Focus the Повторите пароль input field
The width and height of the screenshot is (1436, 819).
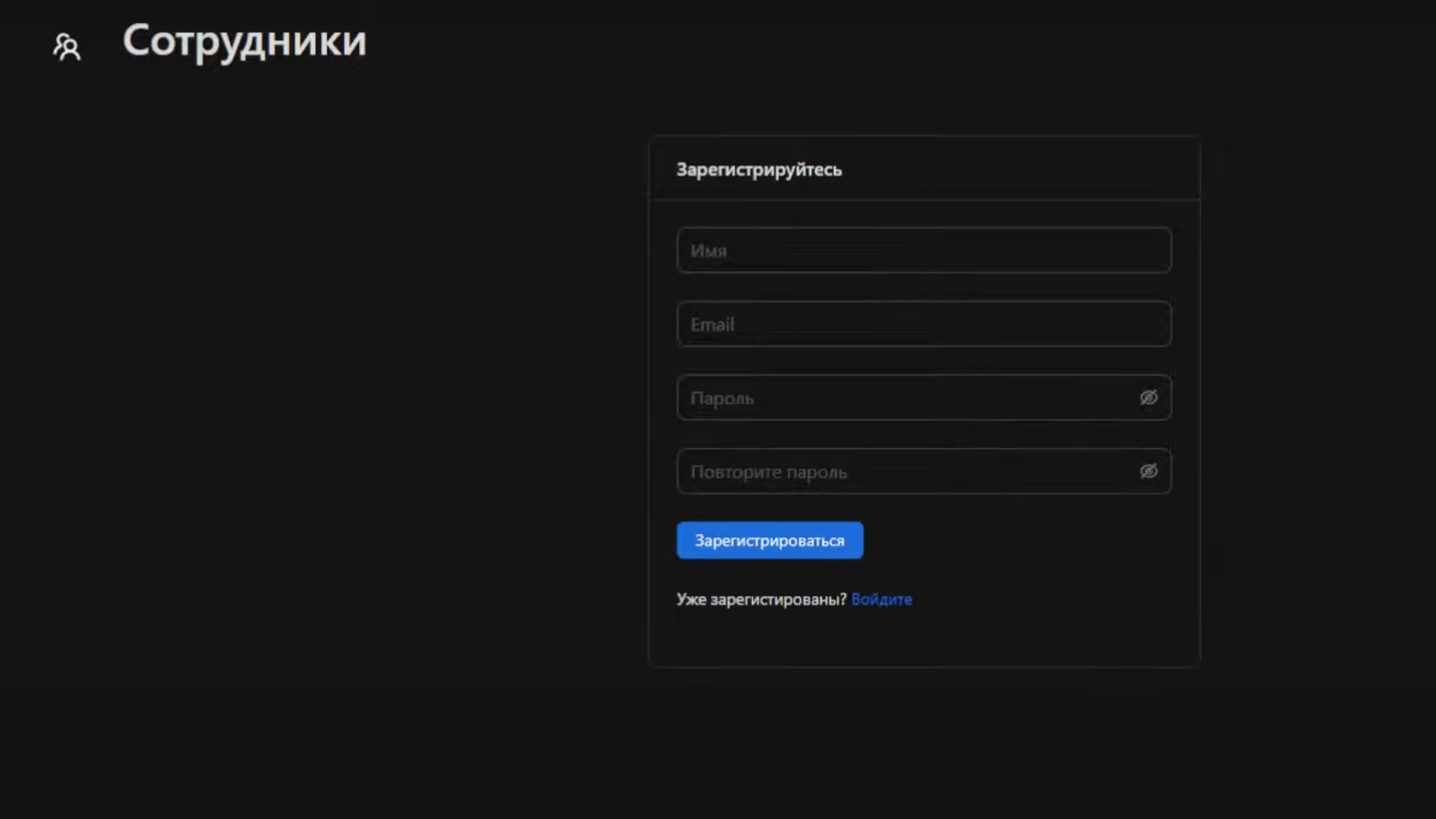click(x=923, y=471)
